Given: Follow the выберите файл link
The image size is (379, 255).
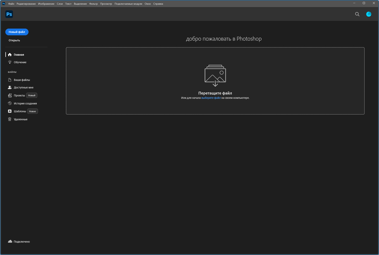Looking at the screenshot, I should [211, 98].
